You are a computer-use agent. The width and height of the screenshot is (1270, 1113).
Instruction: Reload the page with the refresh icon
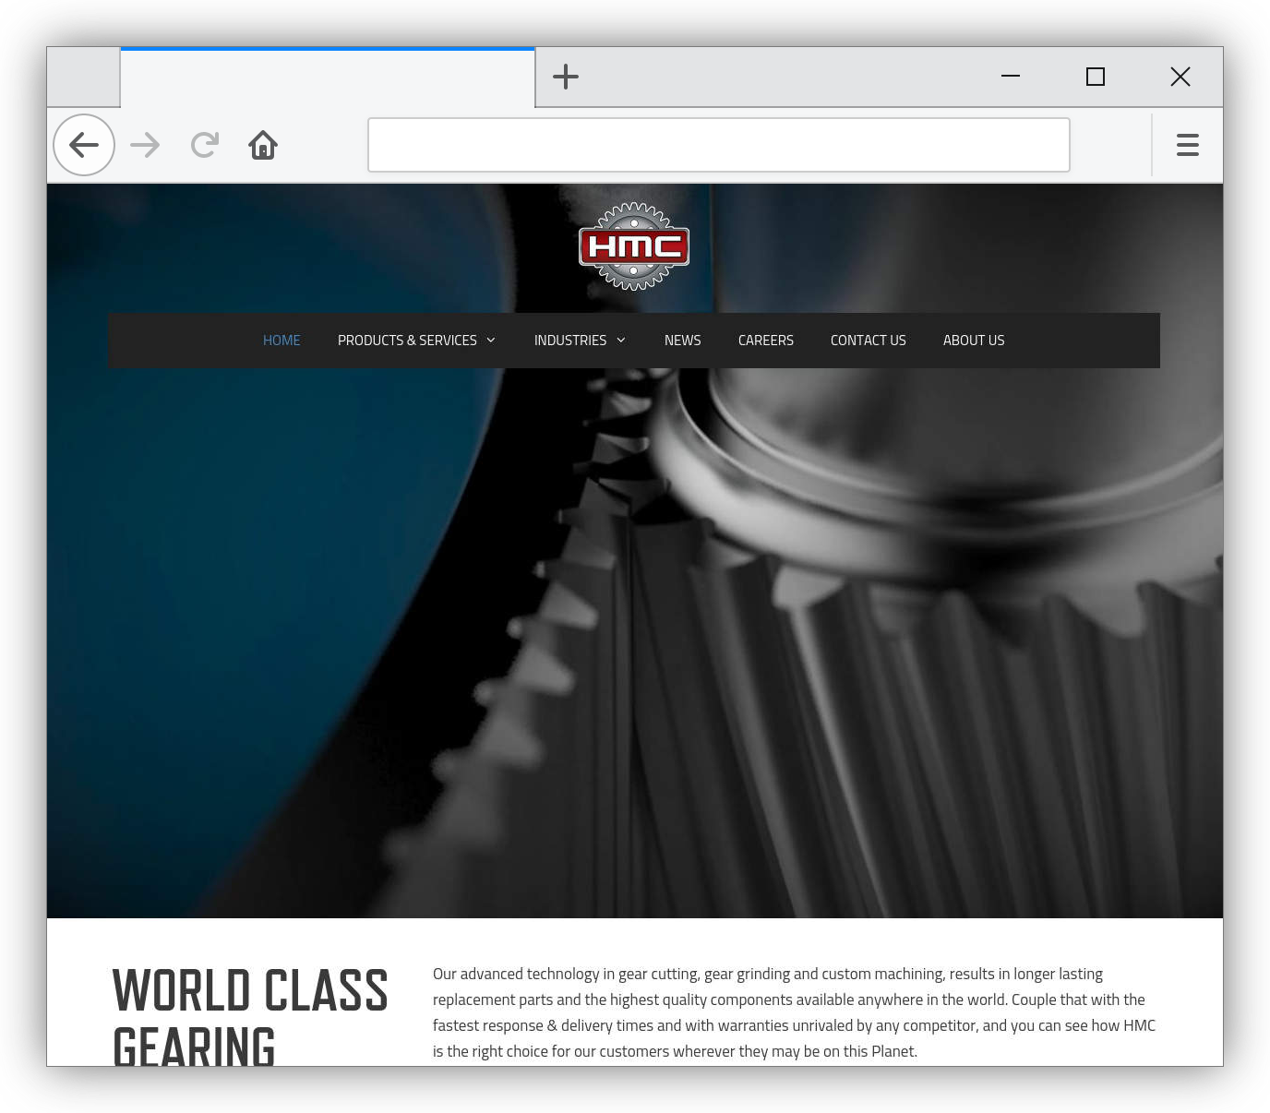click(205, 145)
